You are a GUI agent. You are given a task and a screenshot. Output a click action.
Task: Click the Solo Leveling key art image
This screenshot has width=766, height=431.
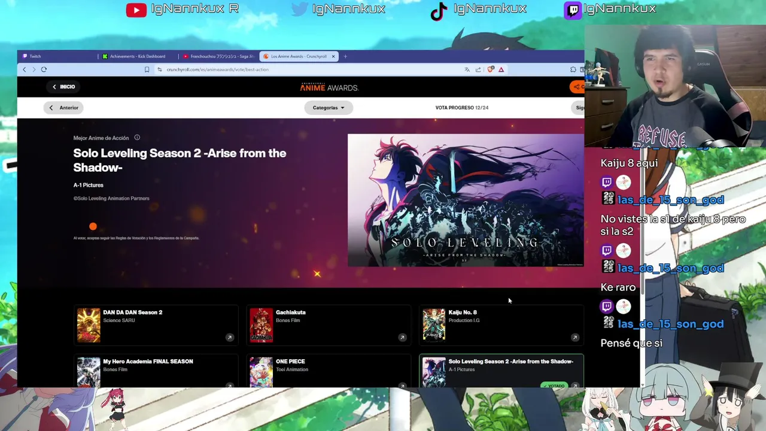coord(466,200)
